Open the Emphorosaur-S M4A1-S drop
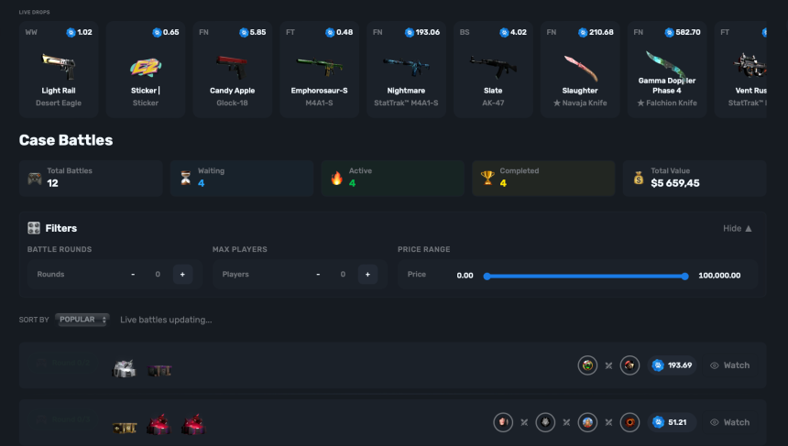 (x=319, y=70)
